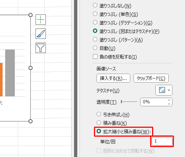Click the chart's bottom-right resize handle
The width and height of the screenshot is (185, 157).
pyautogui.click(x=30, y=121)
